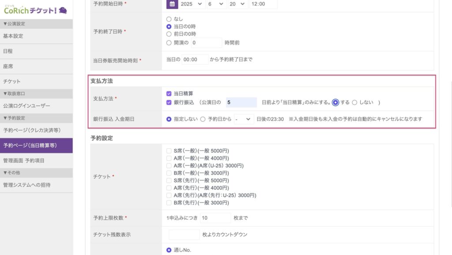Click the CoRich チケット! logo
Screen dimensions: 452x255
pos(35,9)
